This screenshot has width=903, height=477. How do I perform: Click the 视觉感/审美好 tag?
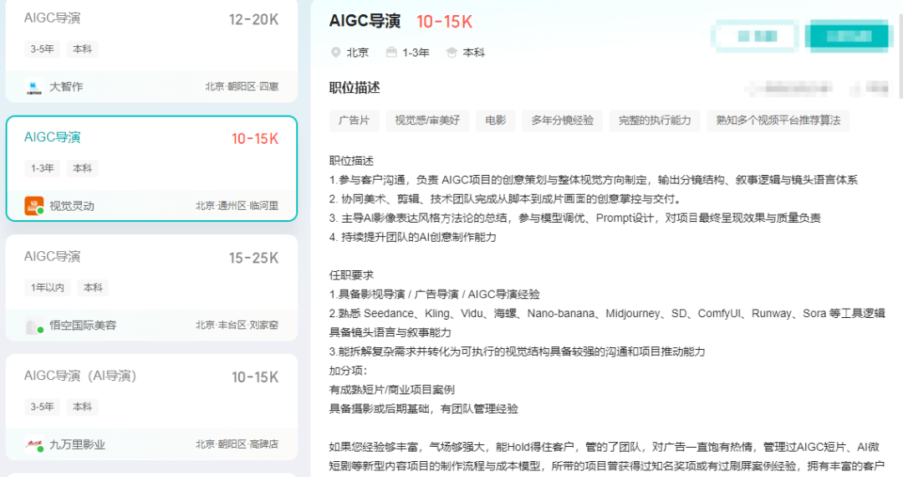click(x=427, y=121)
